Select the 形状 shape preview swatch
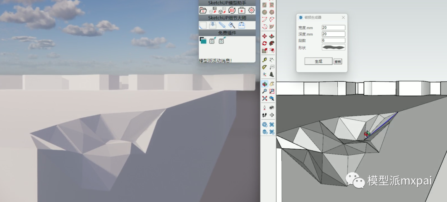The width and height of the screenshot is (447, 202). tap(333, 48)
